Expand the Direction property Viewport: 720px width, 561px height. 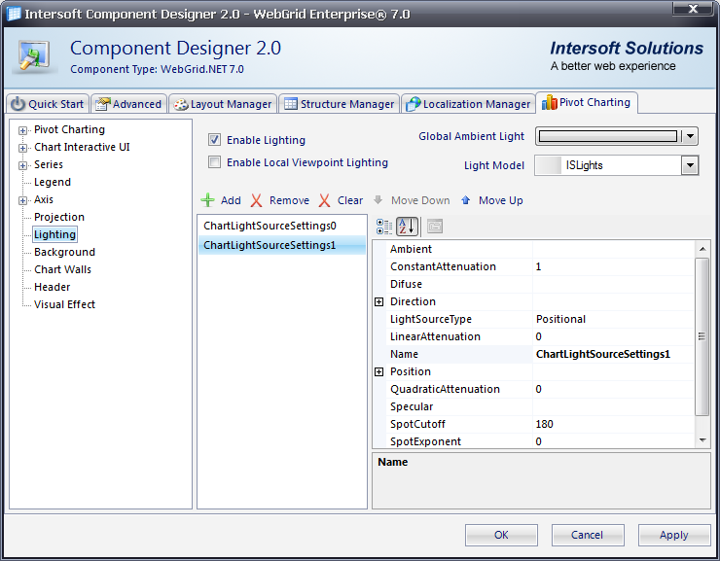click(x=379, y=302)
